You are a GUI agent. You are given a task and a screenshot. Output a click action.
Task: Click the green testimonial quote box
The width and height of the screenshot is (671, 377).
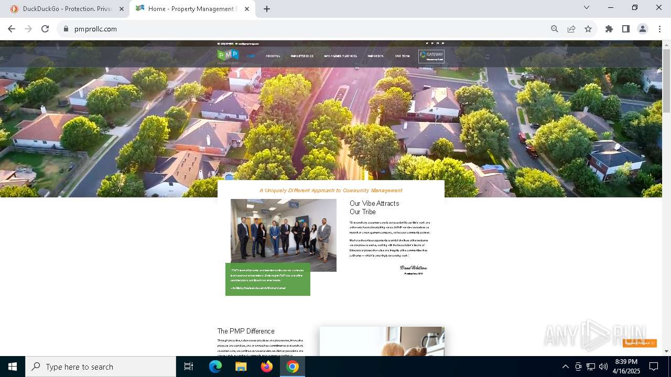[x=268, y=279]
